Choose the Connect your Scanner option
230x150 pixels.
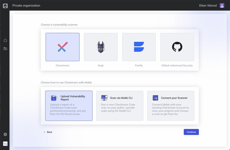171,106
